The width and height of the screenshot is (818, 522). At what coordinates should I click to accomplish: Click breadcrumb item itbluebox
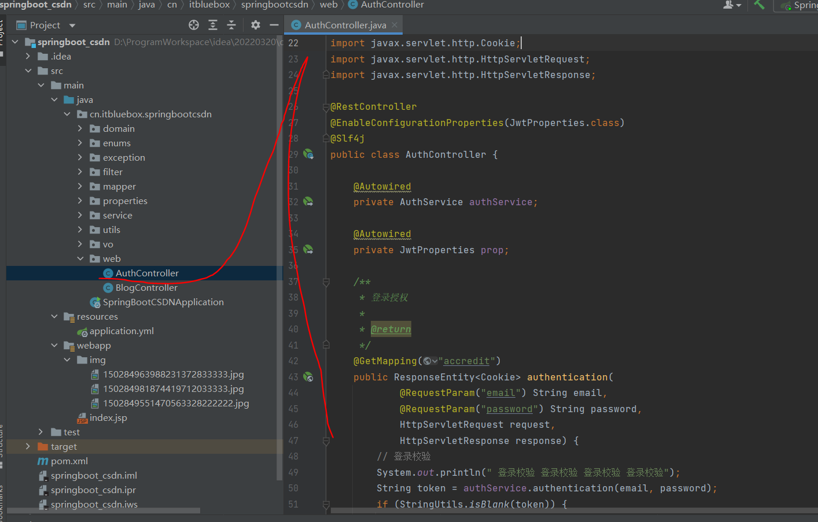(x=209, y=5)
